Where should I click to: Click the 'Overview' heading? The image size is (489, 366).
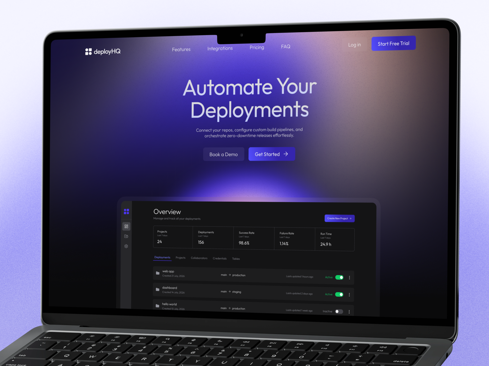click(x=167, y=212)
